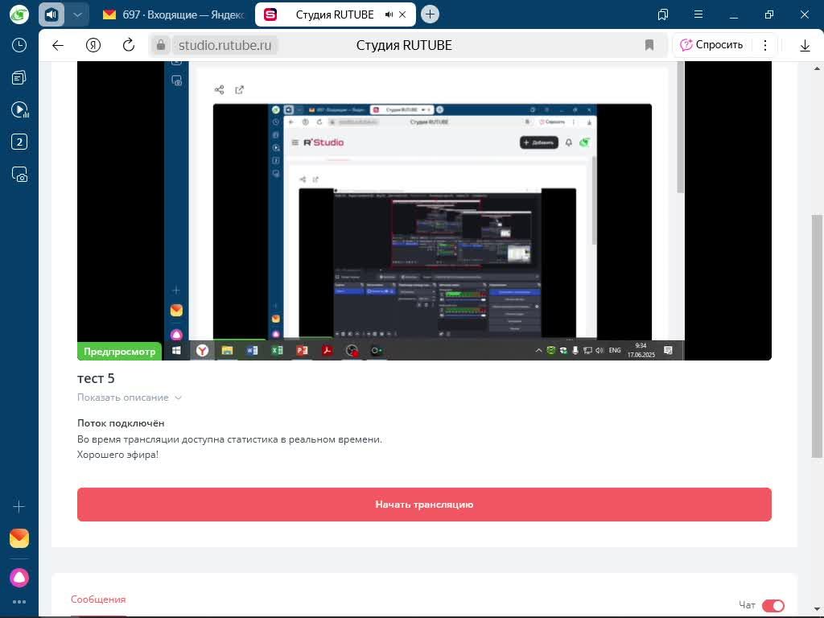Click the "Поток подключён" status text
Image resolution: width=824 pixels, height=618 pixels.
point(121,423)
